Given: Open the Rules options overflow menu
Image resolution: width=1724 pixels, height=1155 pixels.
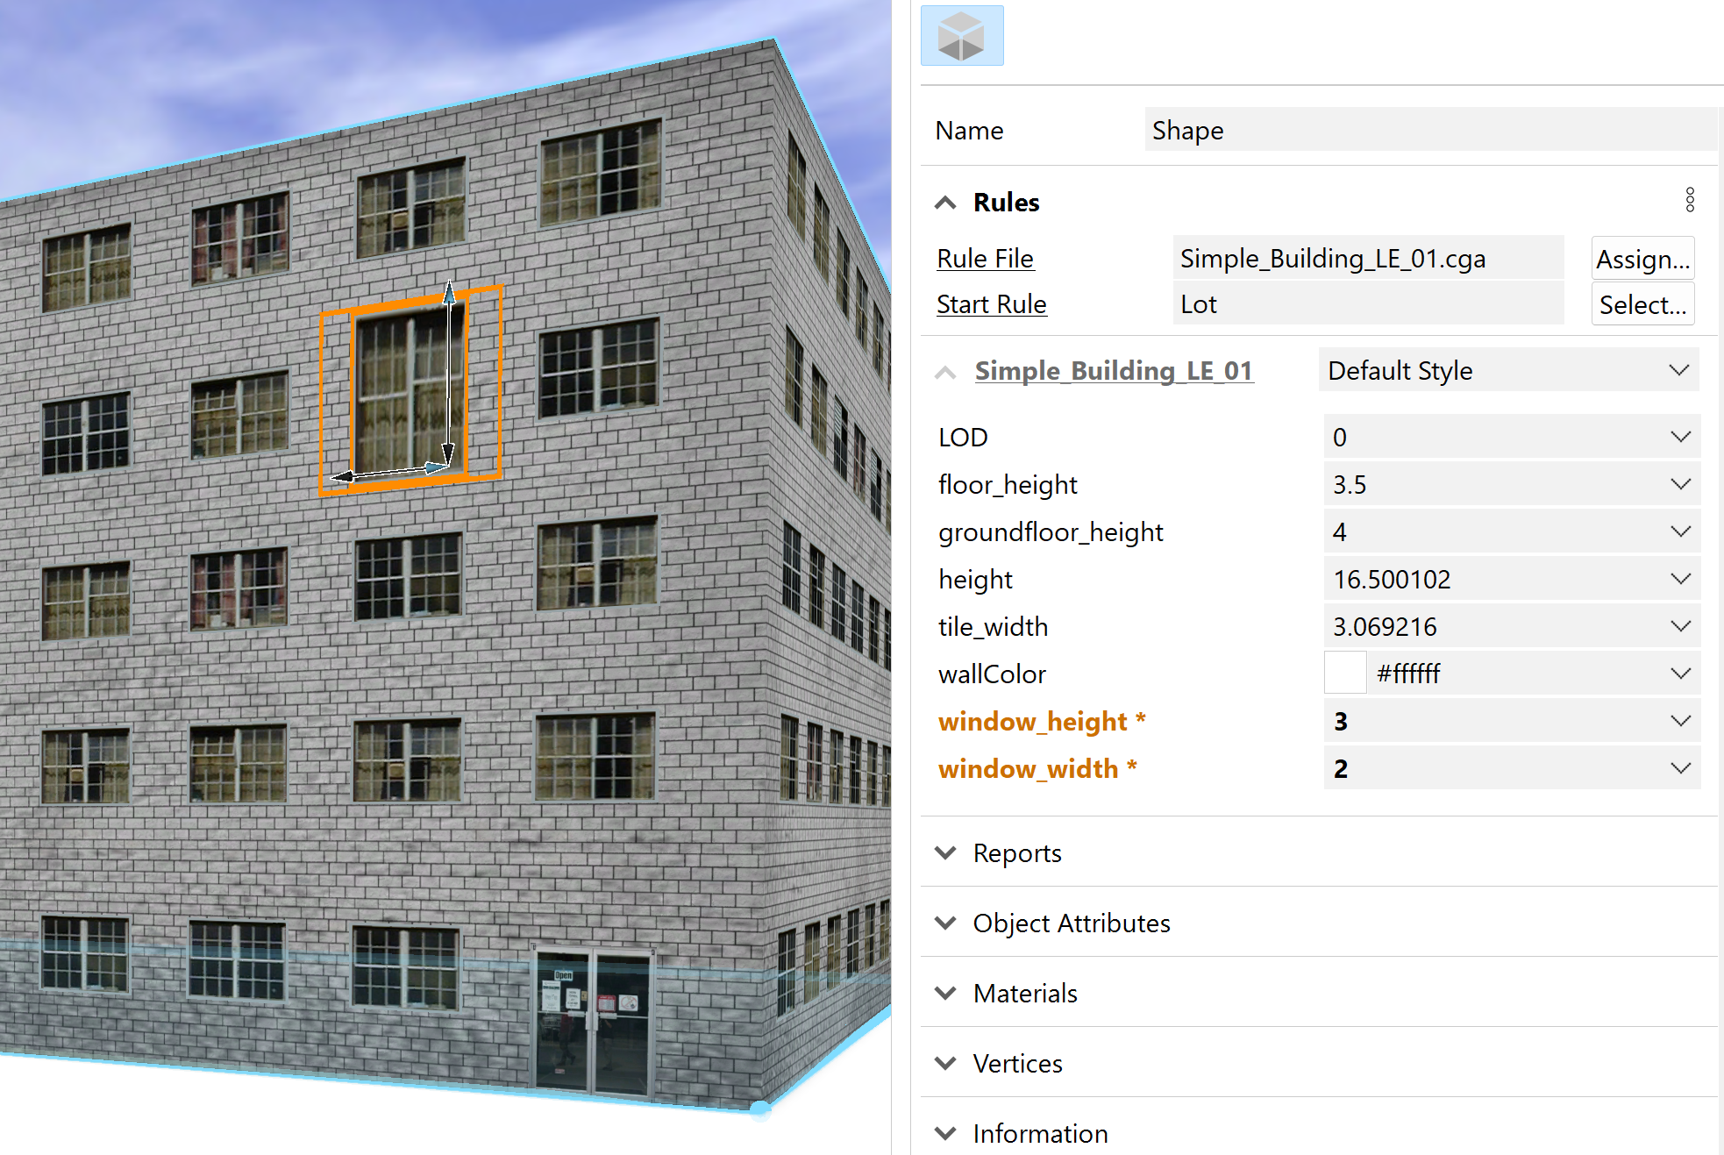Looking at the screenshot, I should (1689, 201).
